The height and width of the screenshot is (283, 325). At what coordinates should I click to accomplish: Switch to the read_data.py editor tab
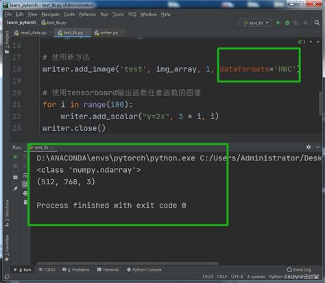pos(30,33)
